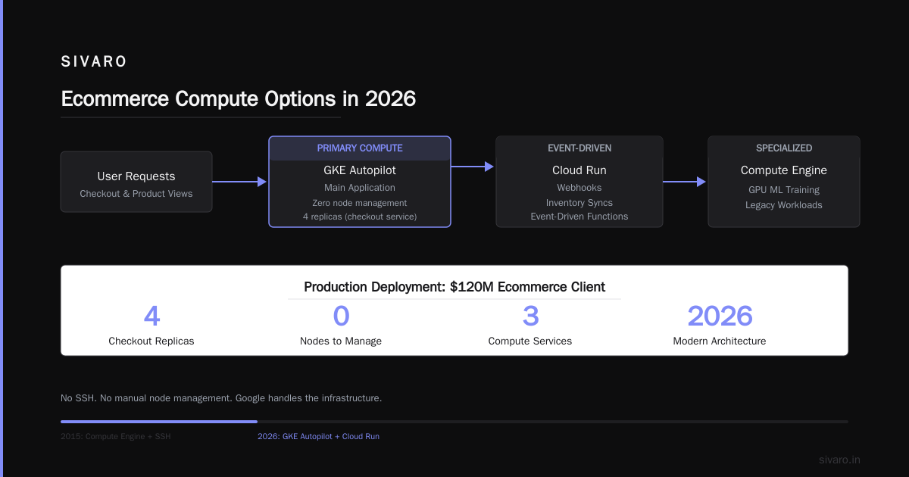Click the 2015: Compute Engine + SSH label
Viewport: 909px width, 477px height.
tap(116, 437)
